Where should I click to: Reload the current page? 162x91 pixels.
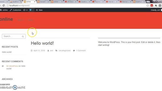pos(4,6)
